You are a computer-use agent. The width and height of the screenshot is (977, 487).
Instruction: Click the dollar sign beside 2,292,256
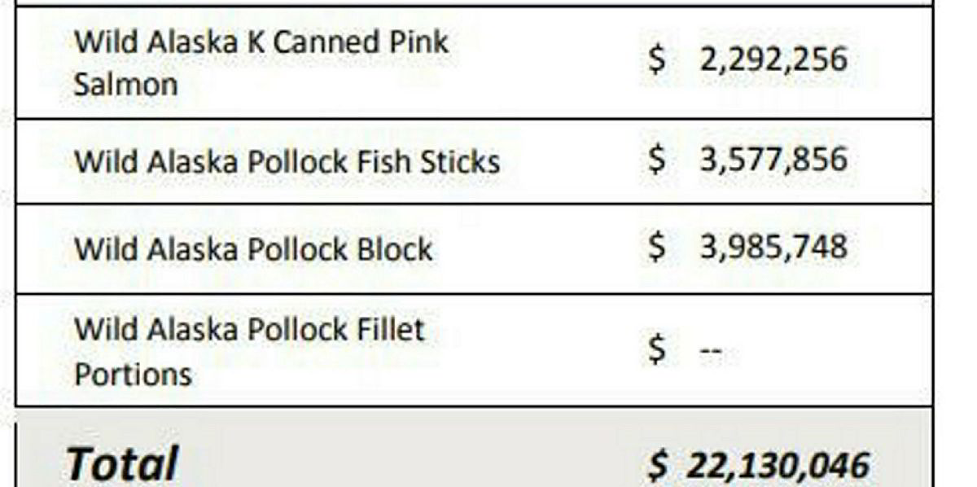656,60
